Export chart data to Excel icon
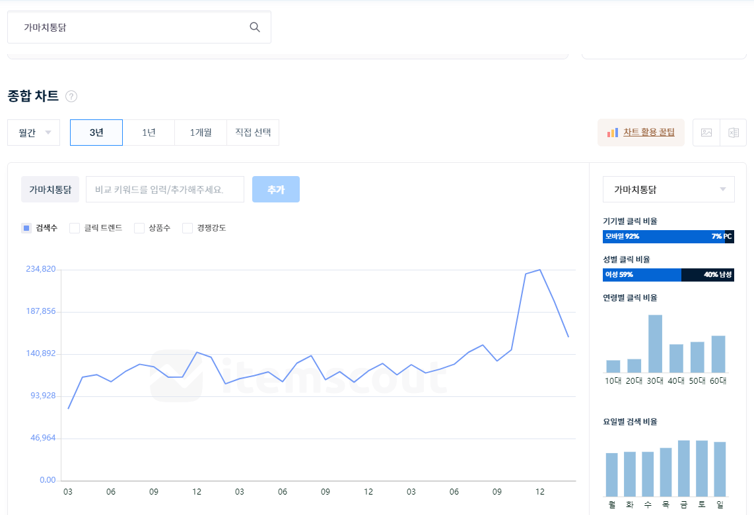Image resolution: width=754 pixels, height=515 pixels. 734,133
